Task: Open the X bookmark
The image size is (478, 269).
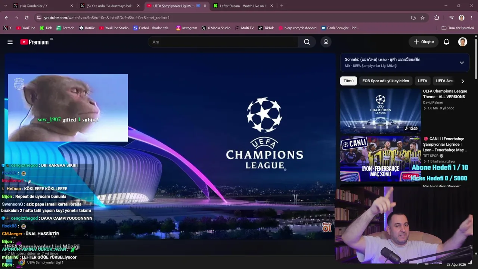Action: (7, 28)
